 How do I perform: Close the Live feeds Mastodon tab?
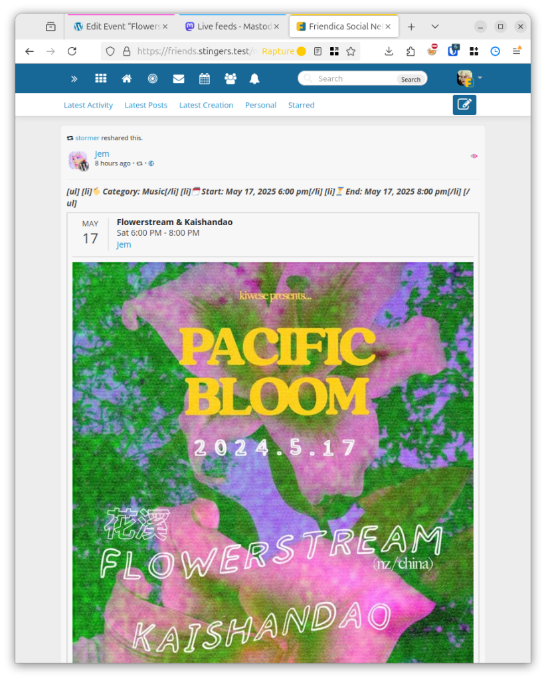coord(277,27)
